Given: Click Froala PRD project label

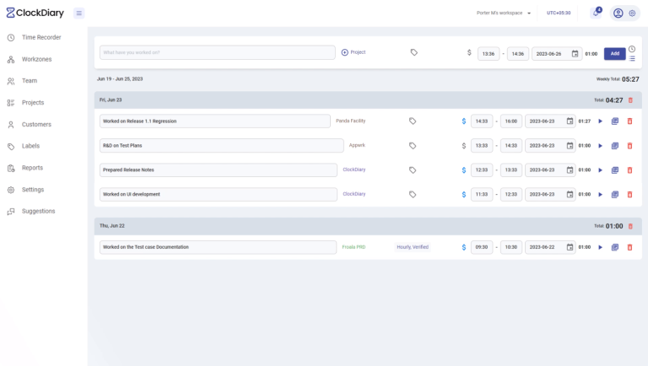Looking at the screenshot, I should (354, 247).
